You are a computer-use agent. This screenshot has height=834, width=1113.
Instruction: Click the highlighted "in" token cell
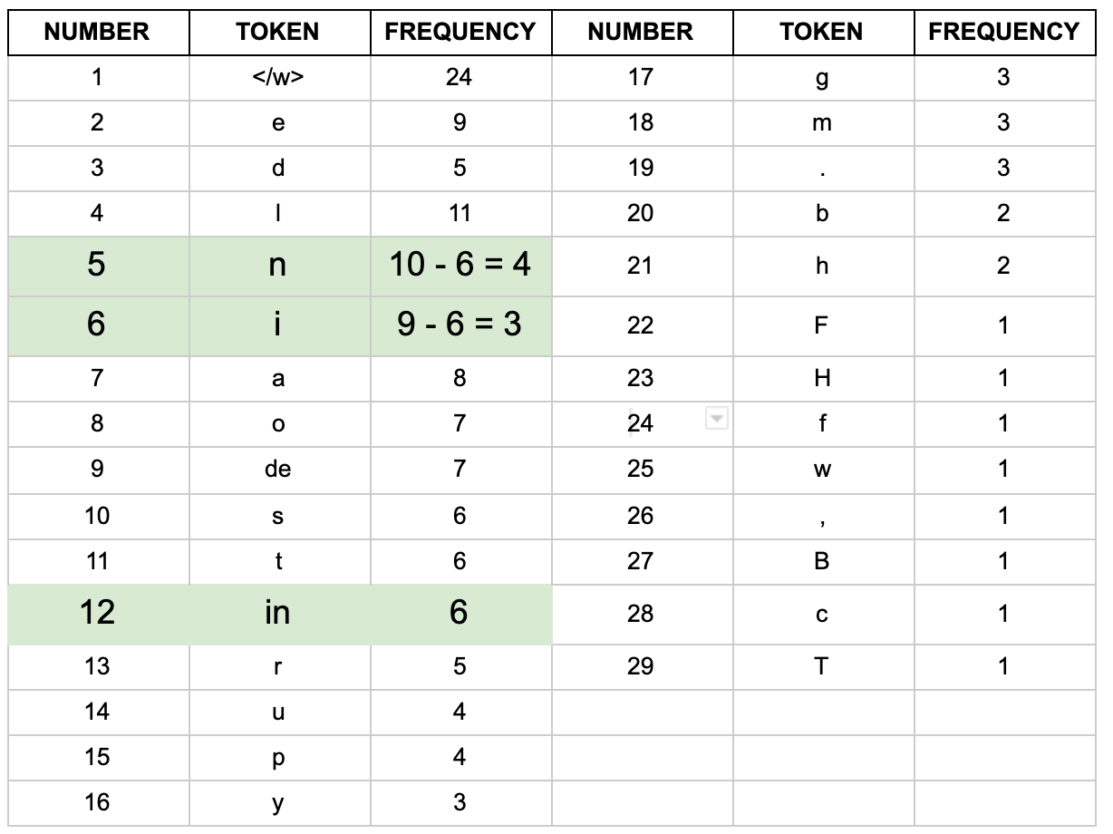pyautogui.click(x=278, y=613)
